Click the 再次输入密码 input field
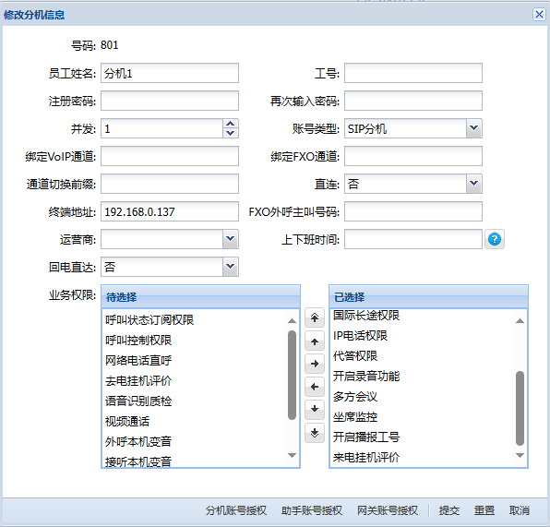This screenshot has width=550, height=527. click(413, 101)
